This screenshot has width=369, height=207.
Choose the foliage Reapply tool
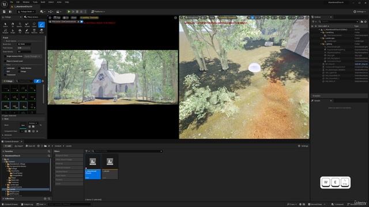[5, 31]
